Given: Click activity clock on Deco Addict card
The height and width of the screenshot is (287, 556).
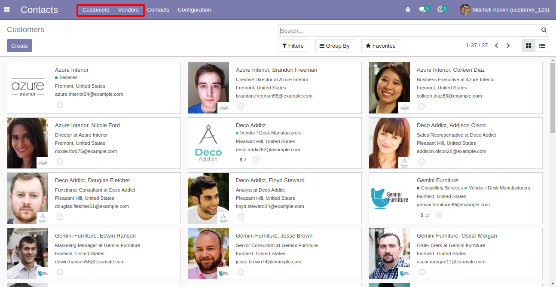Looking at the screenshot, I should click(256, 160).
